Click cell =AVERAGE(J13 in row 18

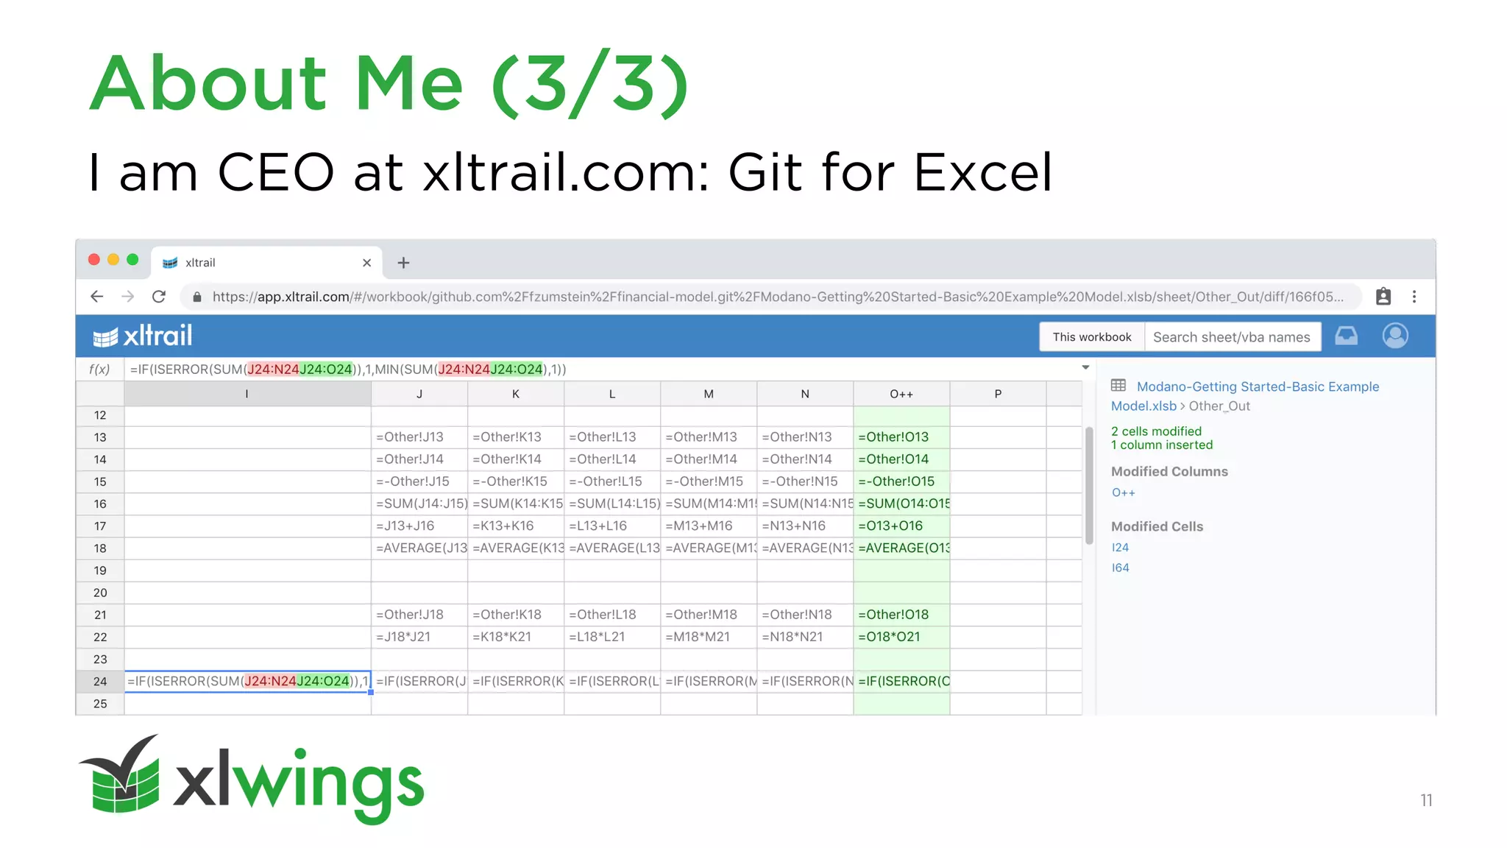pos(419,548)
